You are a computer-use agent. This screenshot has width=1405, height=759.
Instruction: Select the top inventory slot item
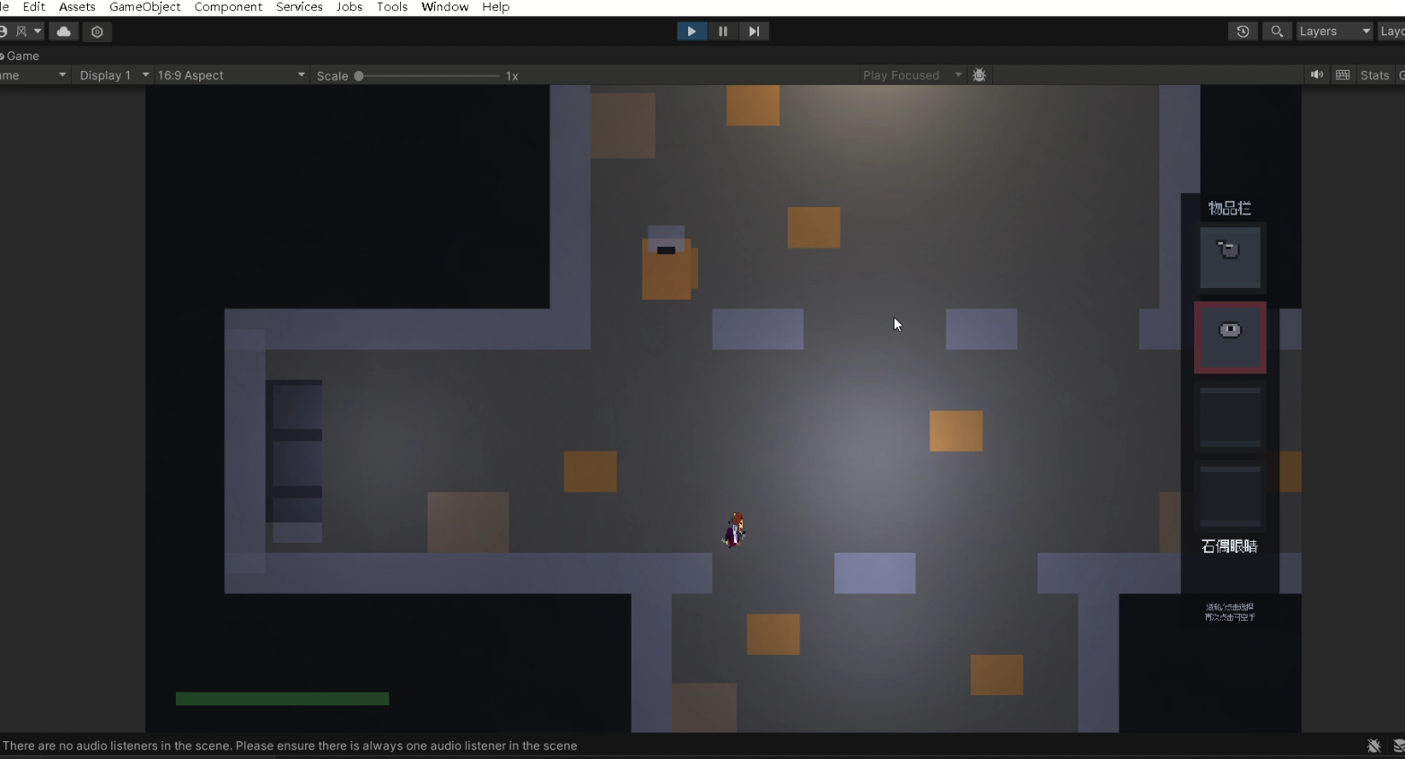(1230, 257)
